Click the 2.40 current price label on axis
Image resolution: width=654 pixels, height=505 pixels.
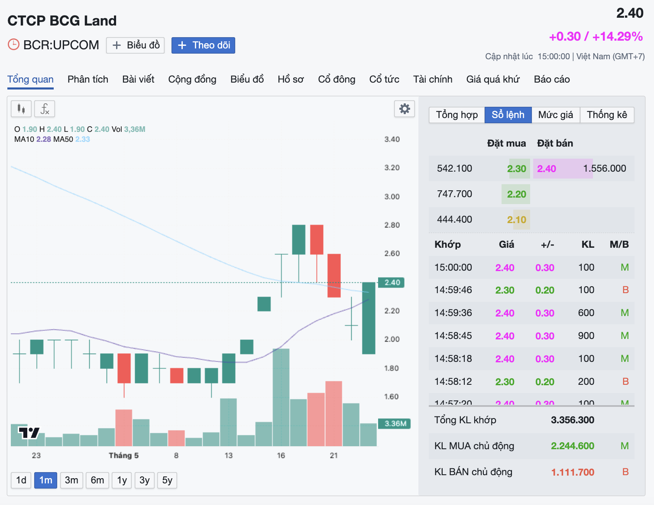(391, 283)
